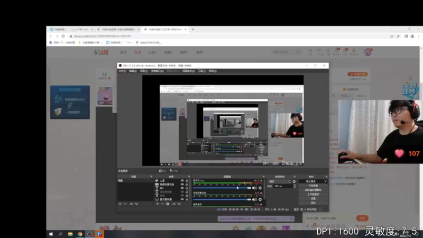
Task: Open the 停靠窗口(D) menu in OBS
Action: click(x=157, y=71)
